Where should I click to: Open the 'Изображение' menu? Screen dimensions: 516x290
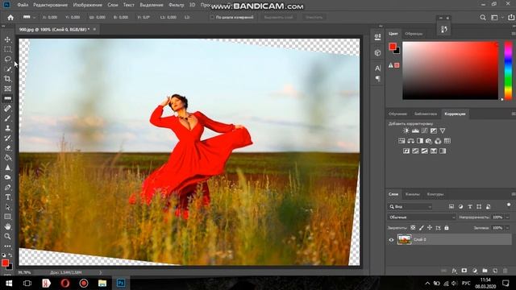pos(87,5)
